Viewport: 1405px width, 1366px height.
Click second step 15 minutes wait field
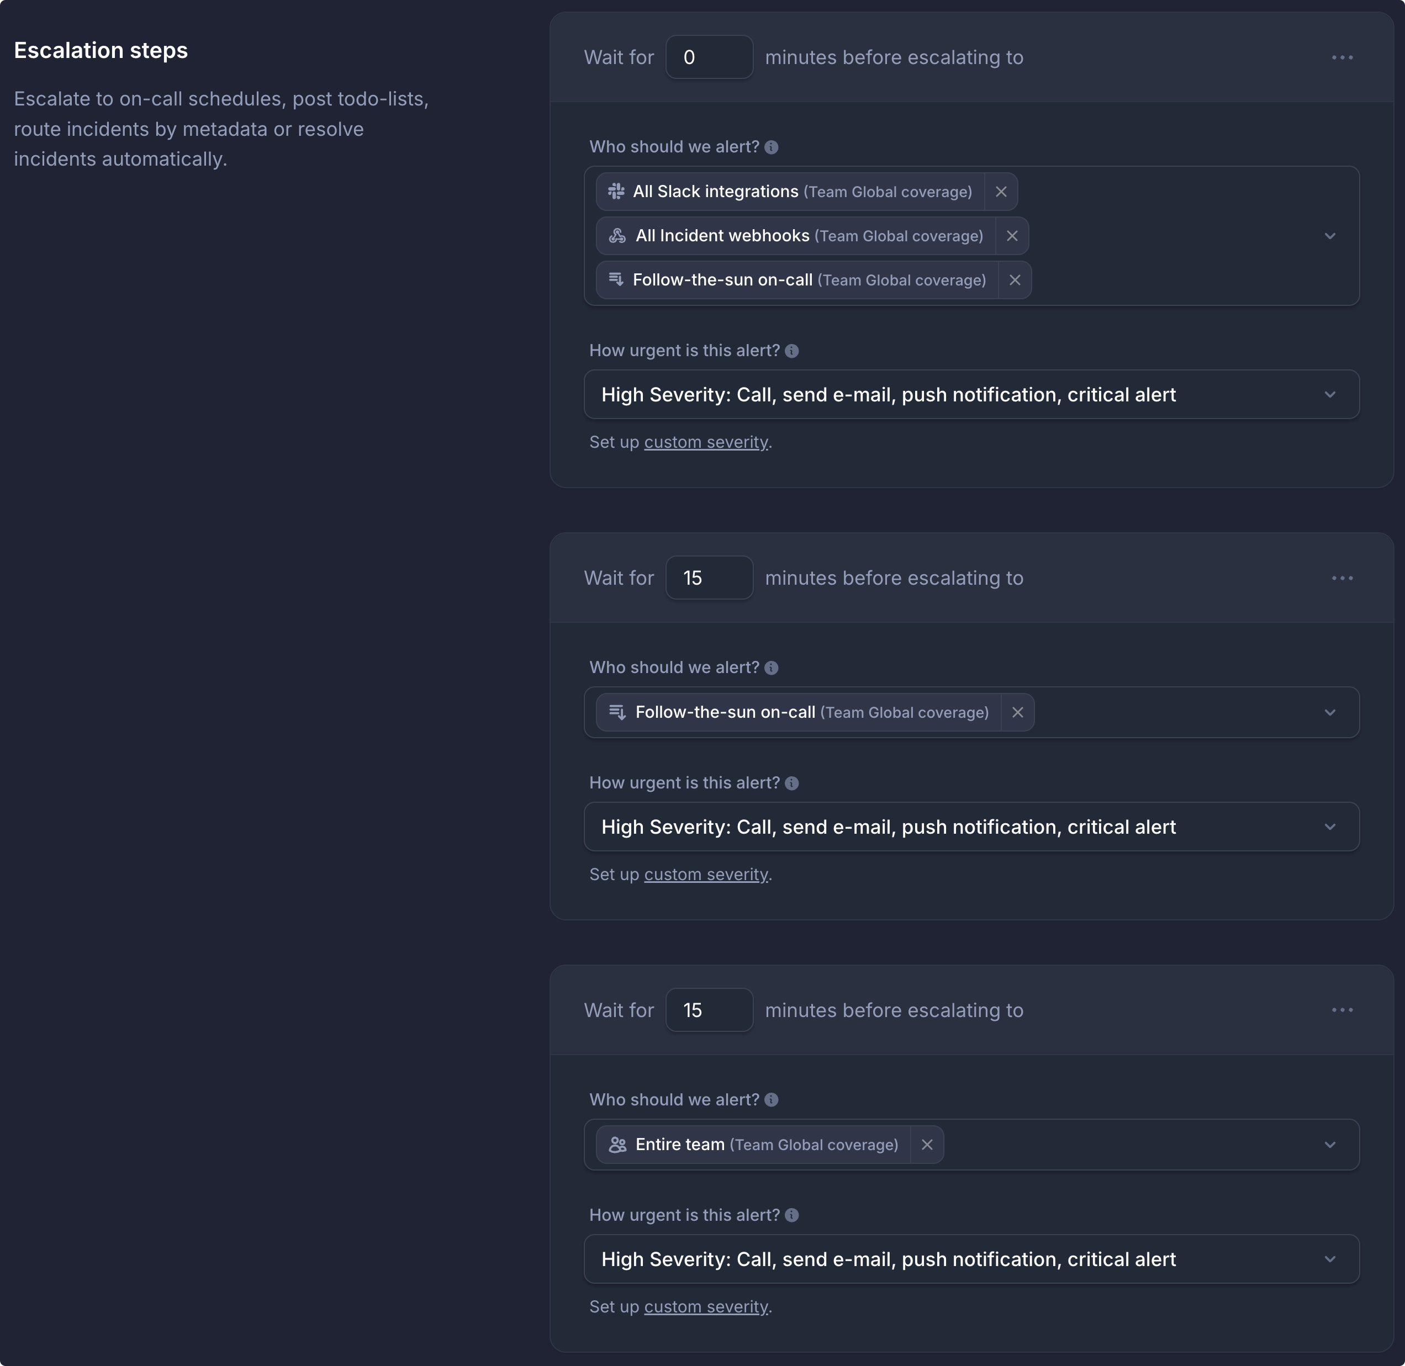point(709,578)
